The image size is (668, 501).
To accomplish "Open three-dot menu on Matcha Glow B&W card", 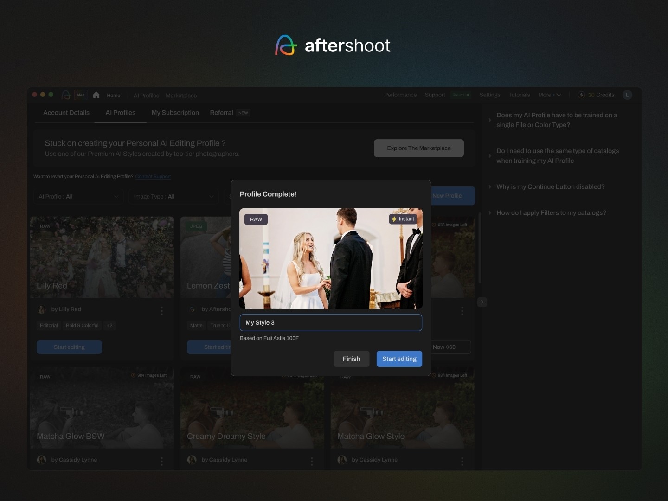I will (161, 461).
